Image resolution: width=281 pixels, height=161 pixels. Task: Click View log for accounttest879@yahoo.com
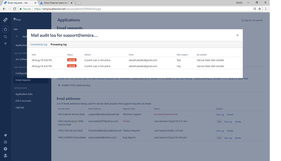click(x=228, y=122)
